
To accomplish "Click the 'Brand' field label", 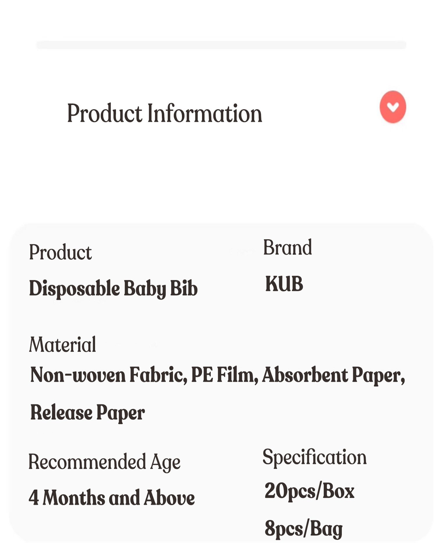I will click(287, 248).
